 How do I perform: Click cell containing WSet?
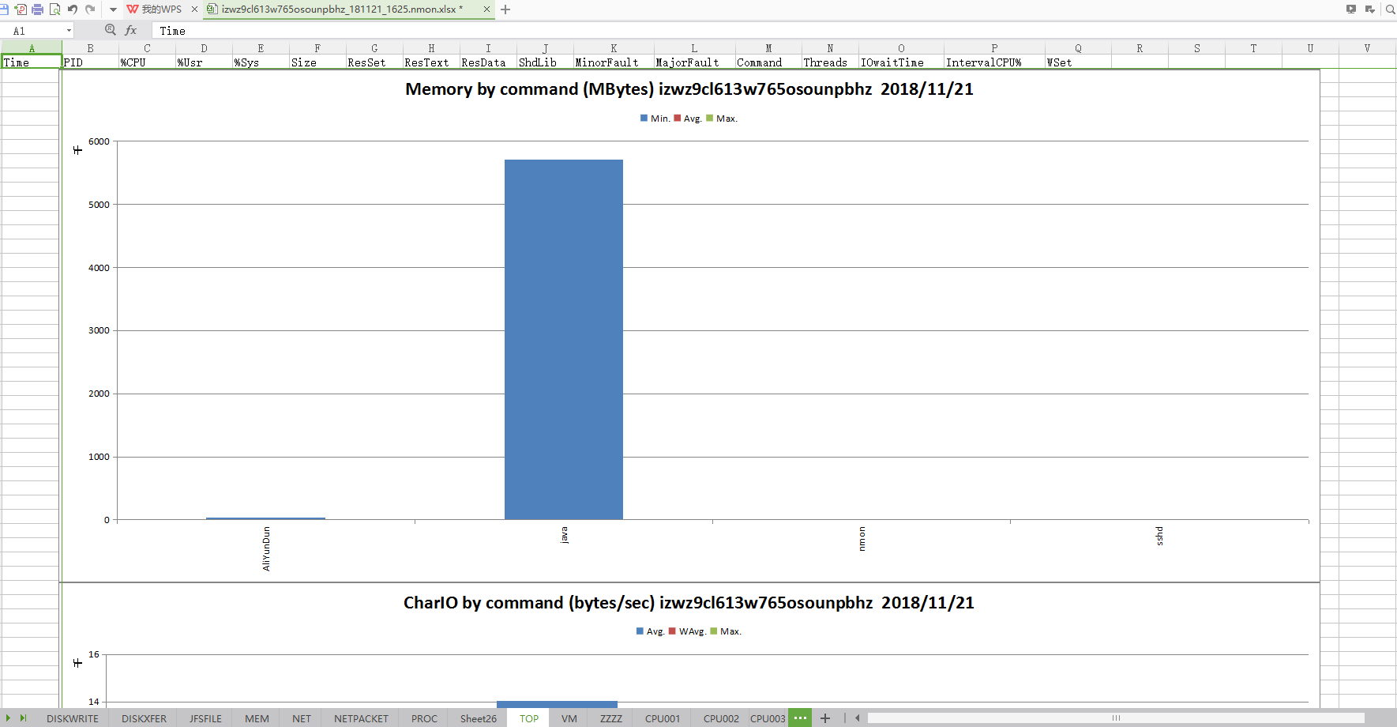1078,62
